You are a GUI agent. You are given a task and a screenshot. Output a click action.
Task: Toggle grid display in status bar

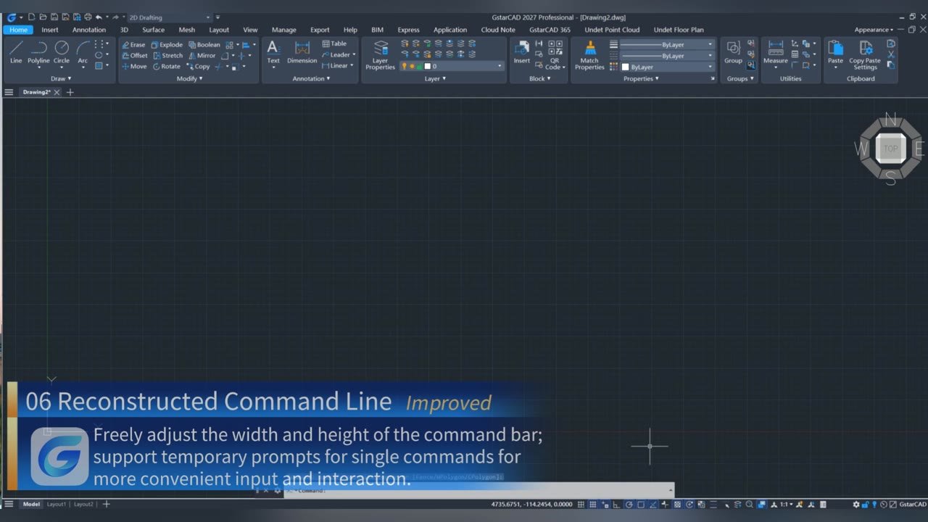[x=593, y=505]
